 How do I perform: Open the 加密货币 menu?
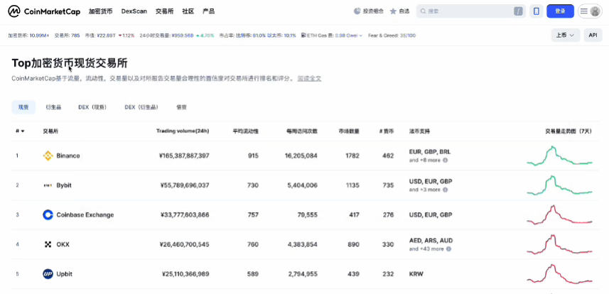point(101,11)
